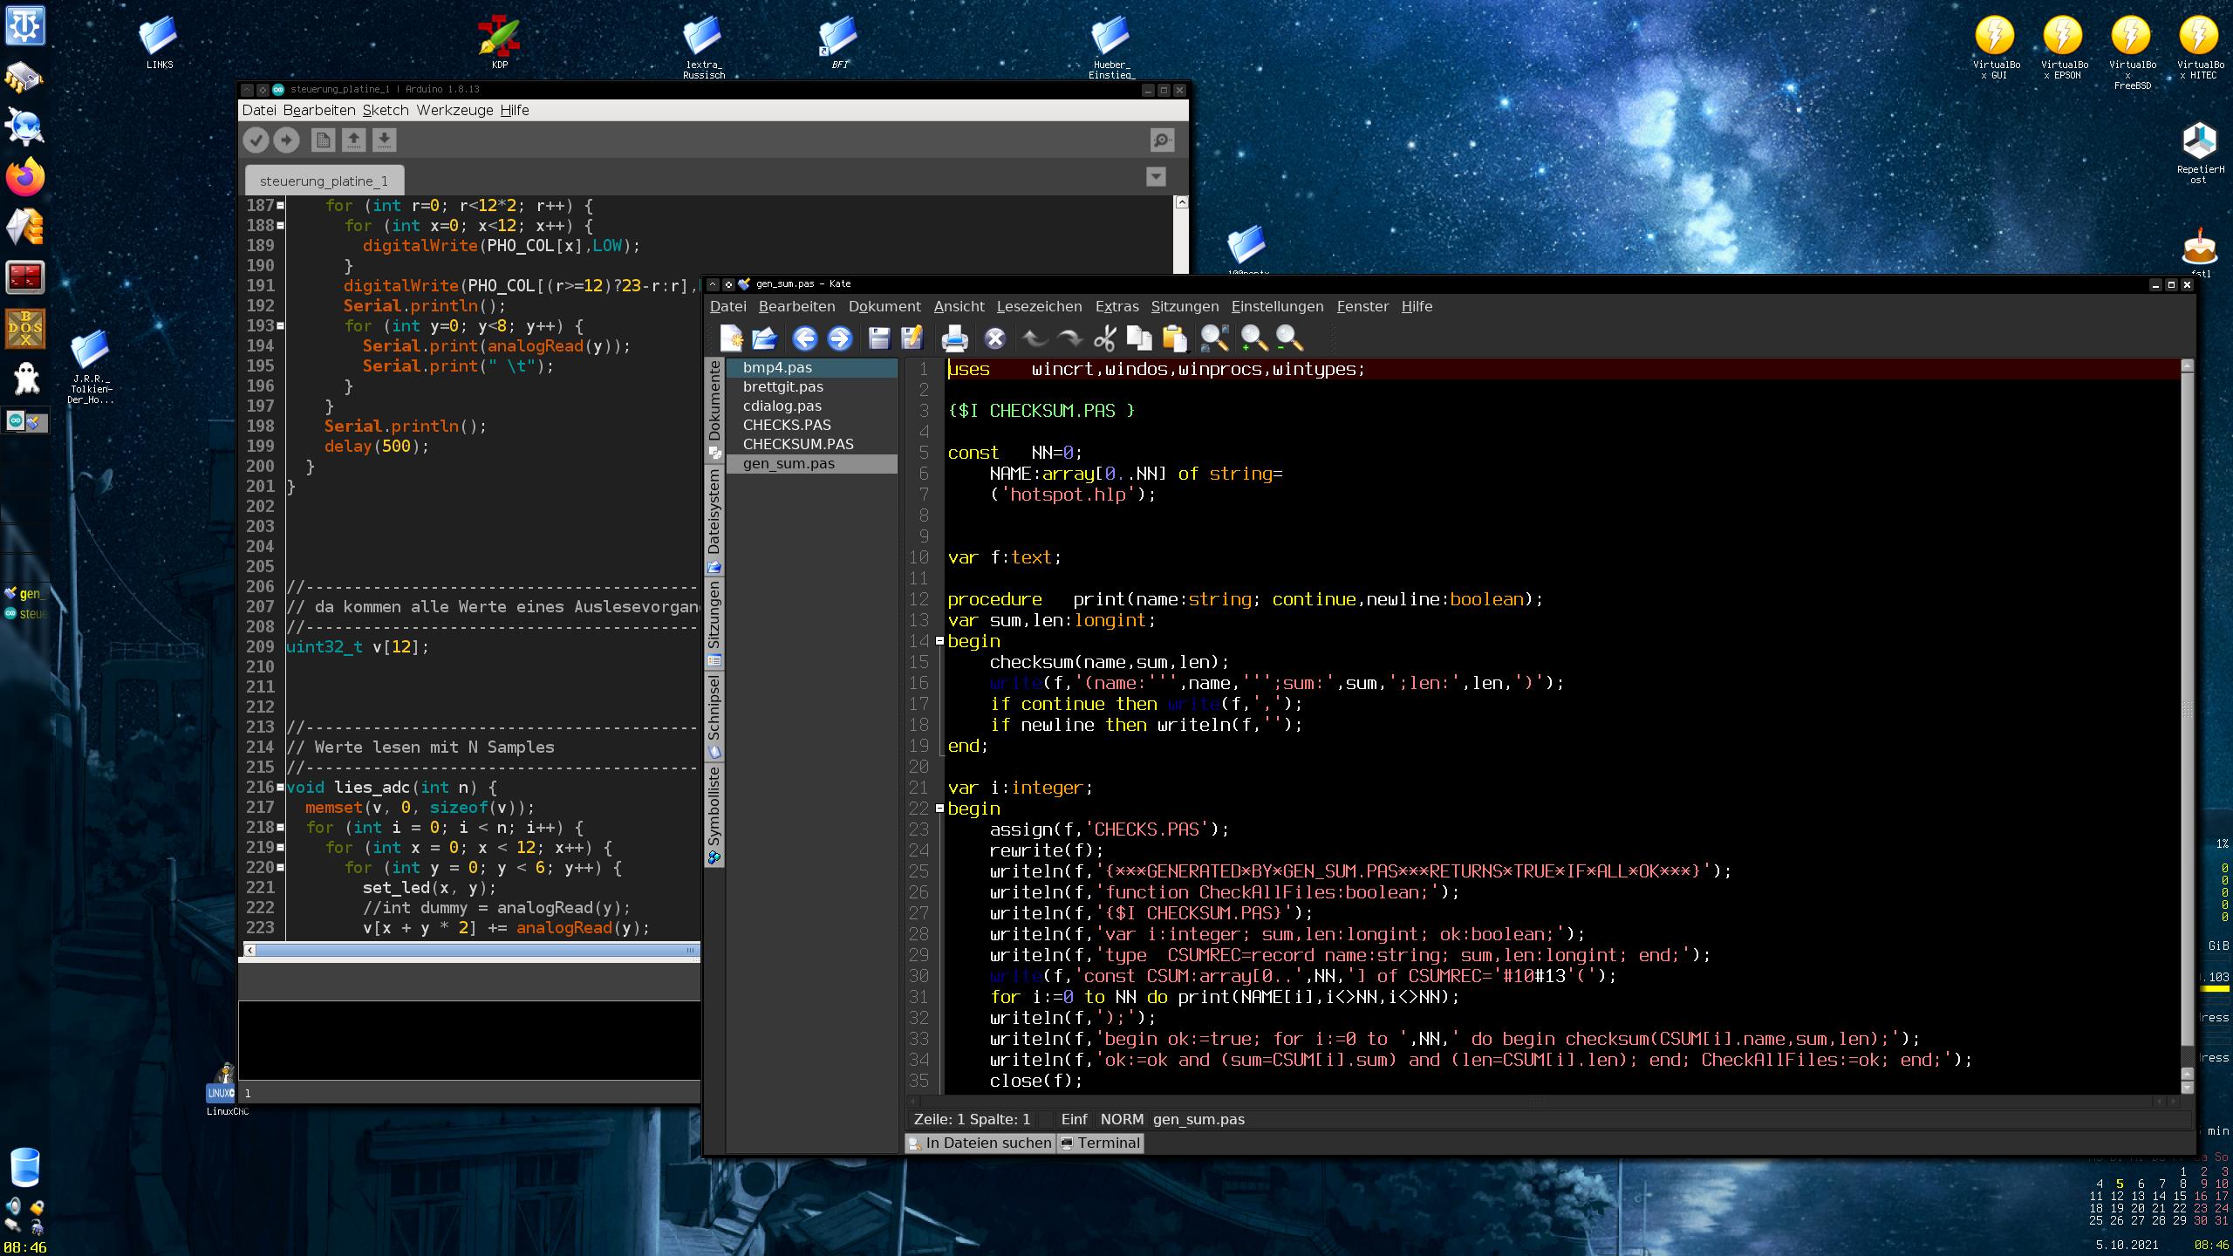Click the blue Forward arrow in Kate toolbar
This screenshot has width=2233, height=1256.
point(839,338)
